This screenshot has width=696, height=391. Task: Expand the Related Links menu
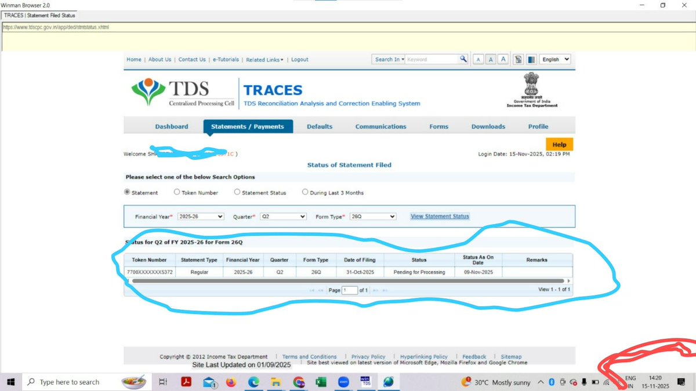[264, 60]
